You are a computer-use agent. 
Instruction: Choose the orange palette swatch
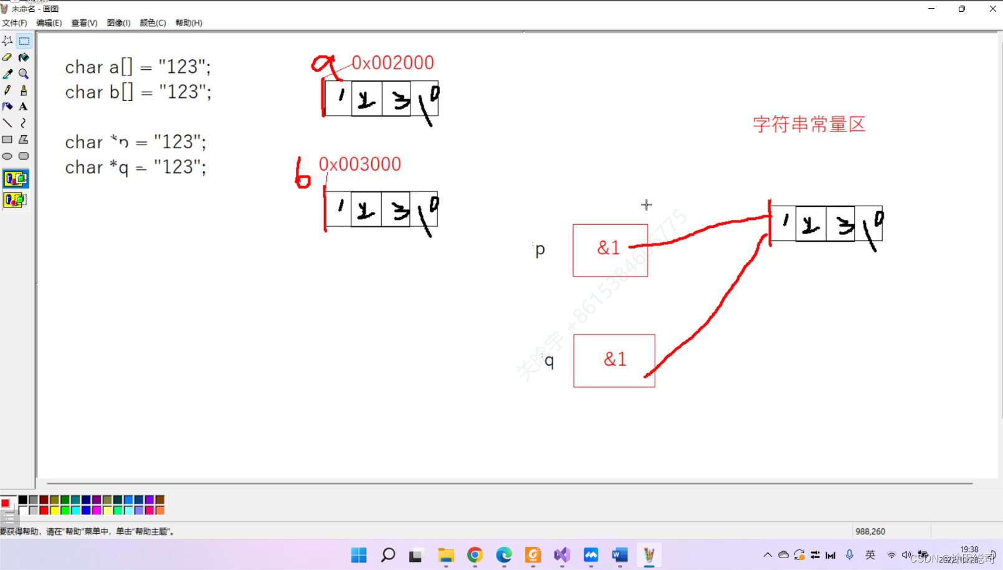pos(159,510)
